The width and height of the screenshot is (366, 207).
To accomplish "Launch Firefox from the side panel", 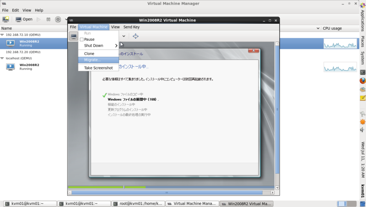I will 362,81.
